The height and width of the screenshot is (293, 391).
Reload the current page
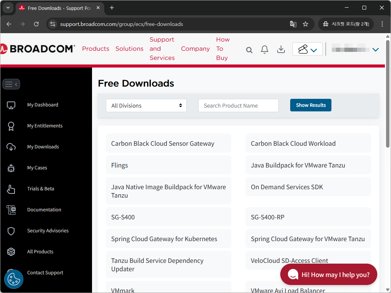[36, 24]
